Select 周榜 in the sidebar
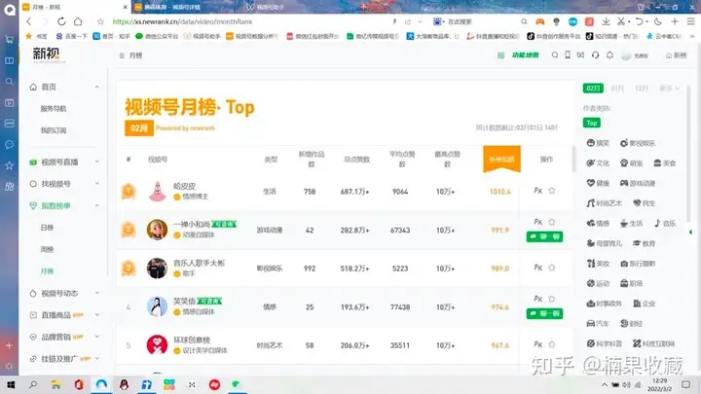This screenshot has width=701, height=394. click(x=47, y=249)
